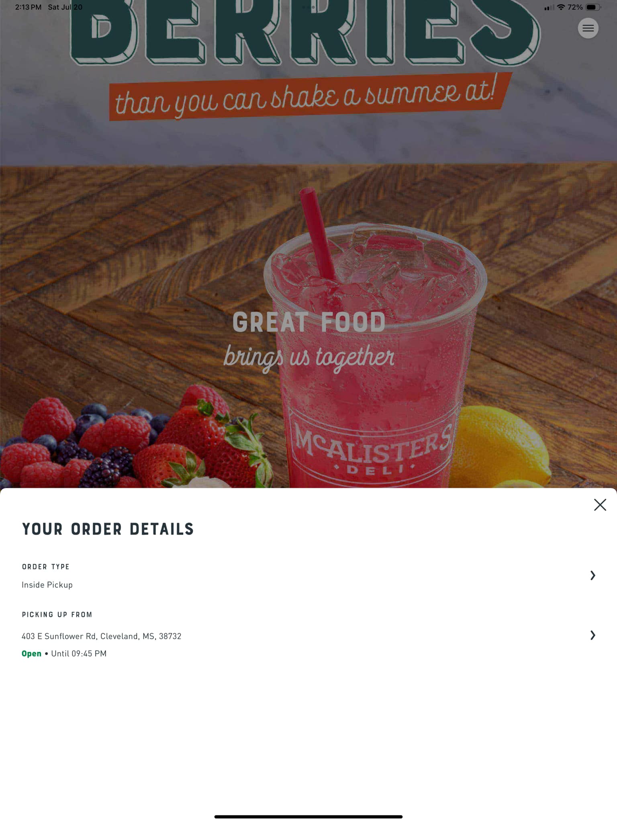Tap the battery indicator icon
Image resolution: width=617 pixels, height=823 pixels.
click(x=593, y=7)
